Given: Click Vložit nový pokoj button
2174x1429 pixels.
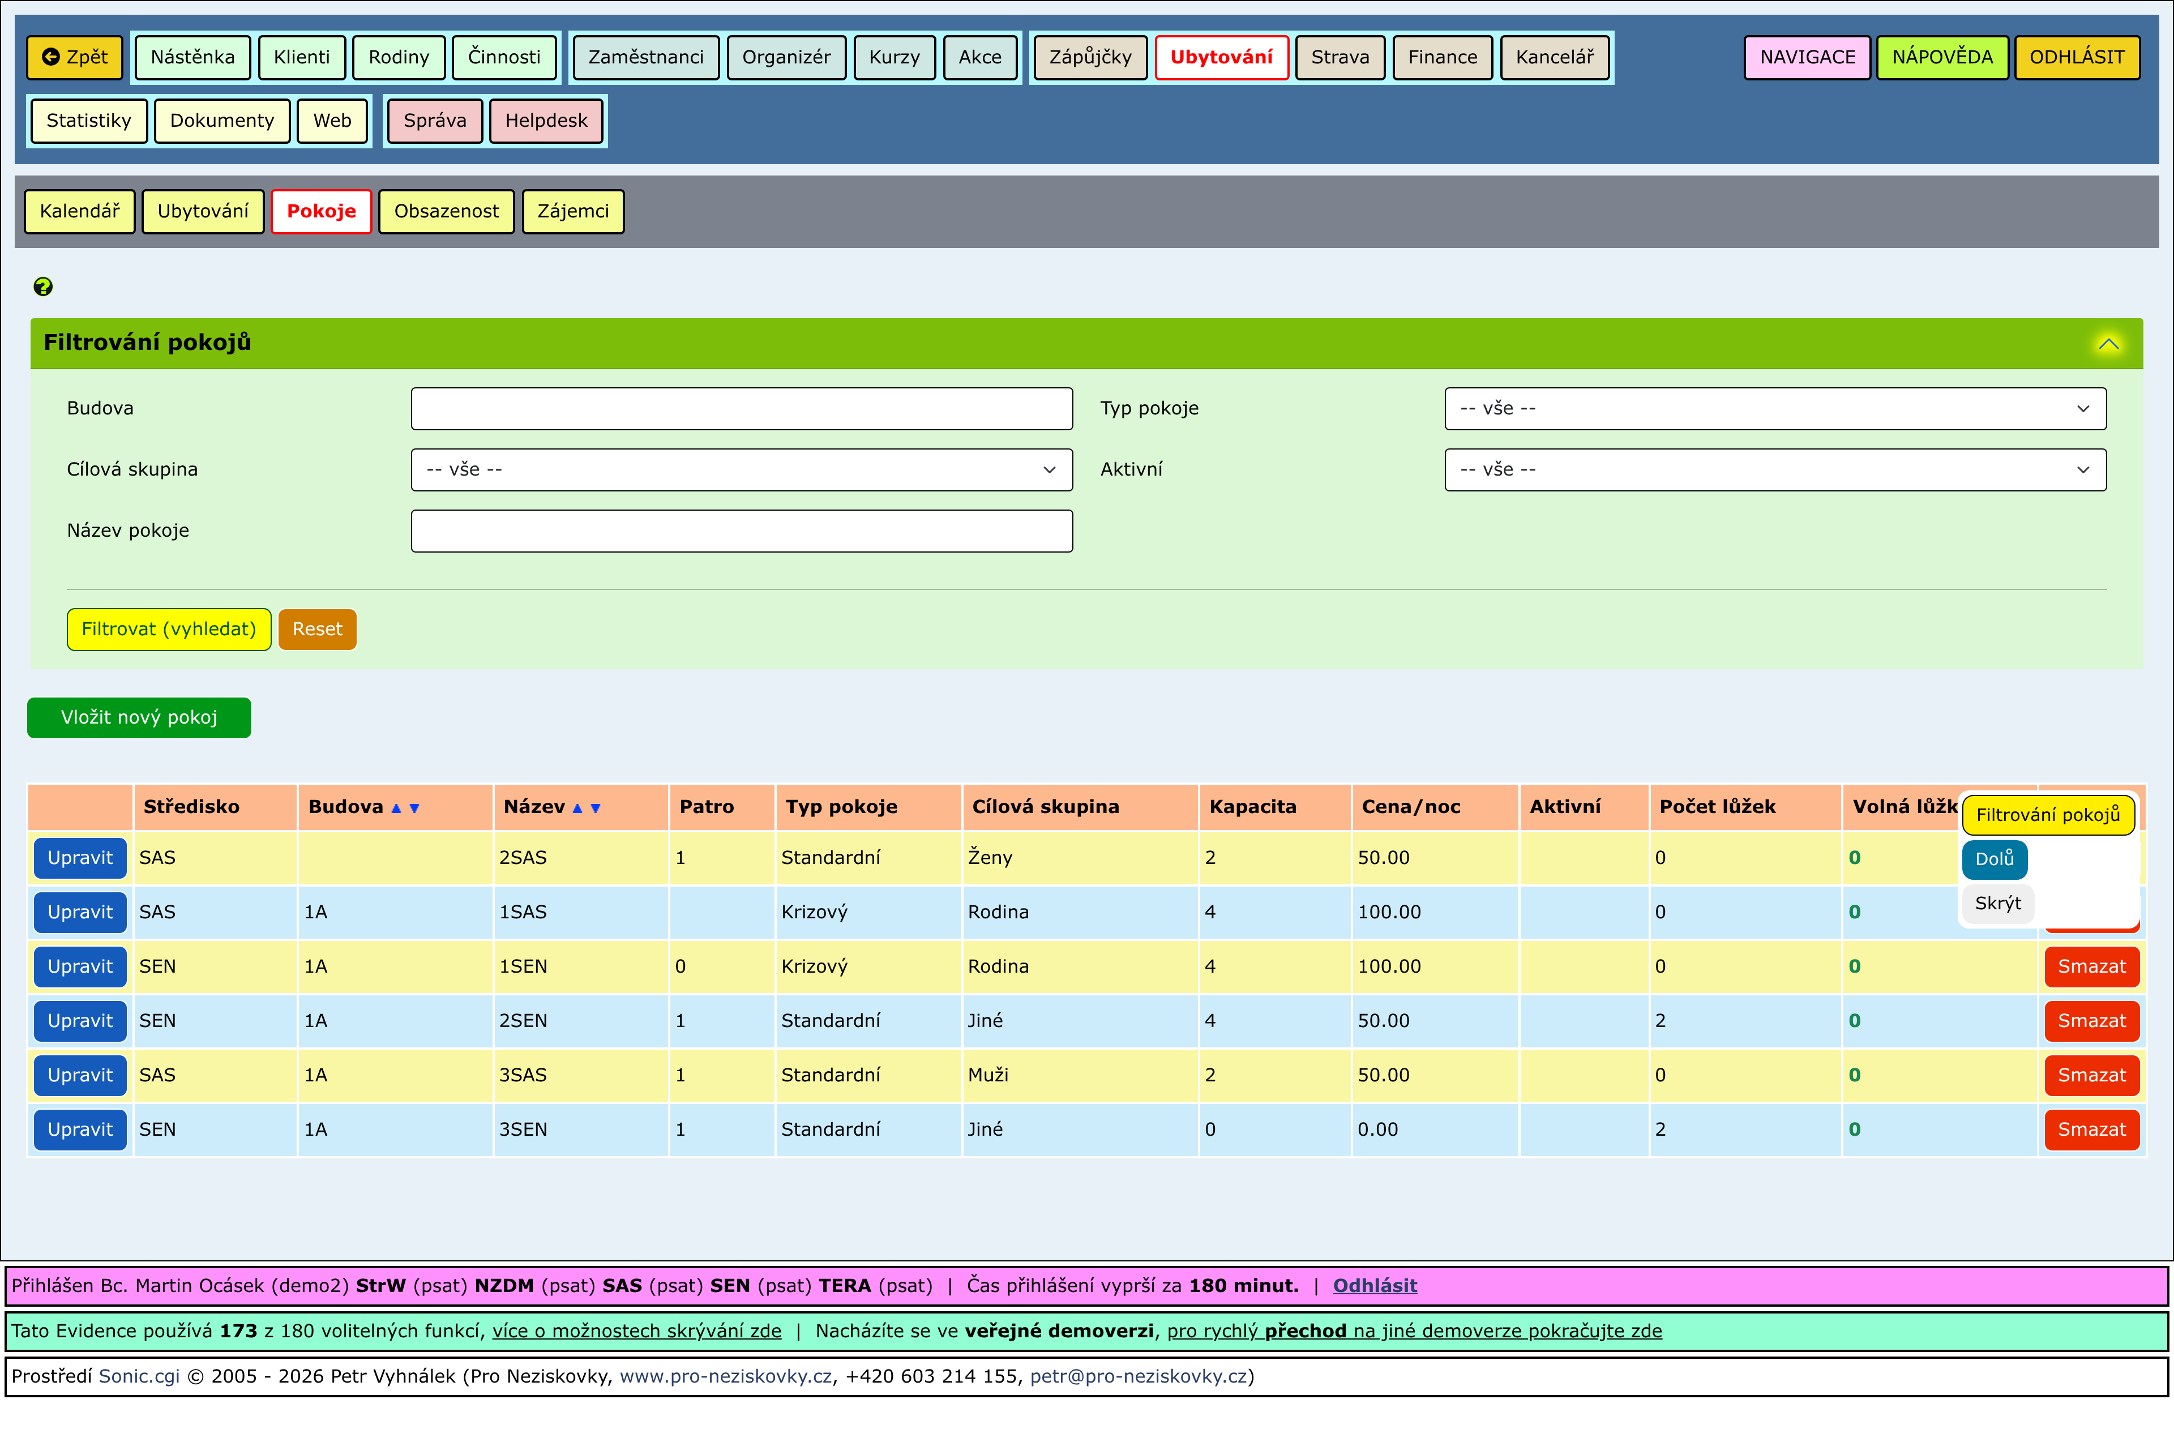Looking at the screenshot, I should point(139,717).
